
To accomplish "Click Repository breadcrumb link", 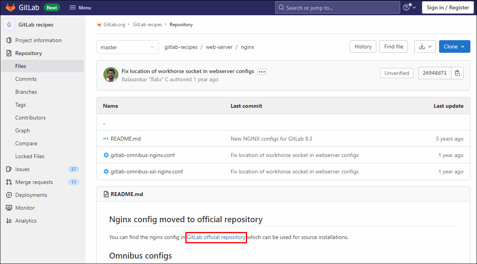I will click(181, 25).
